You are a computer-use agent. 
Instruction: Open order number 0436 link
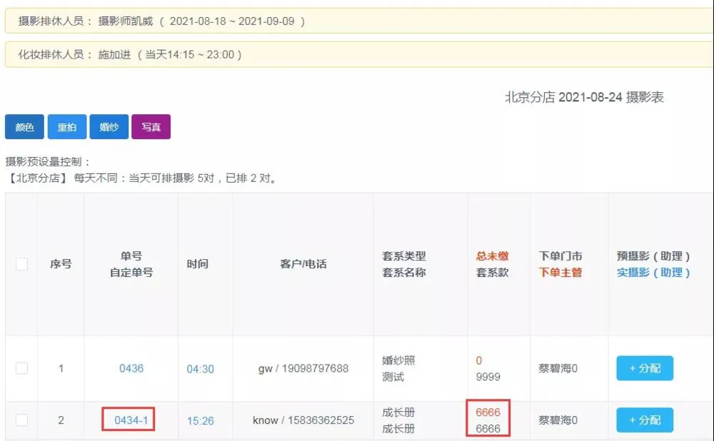131,369
